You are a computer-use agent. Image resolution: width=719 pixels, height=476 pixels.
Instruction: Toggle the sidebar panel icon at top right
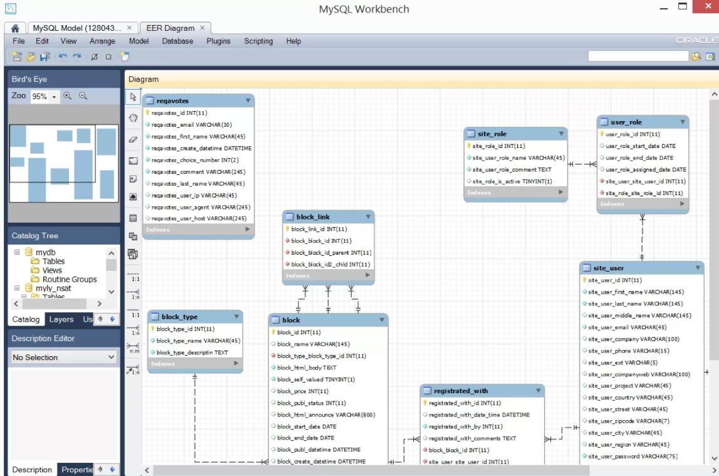click(710, 56)
